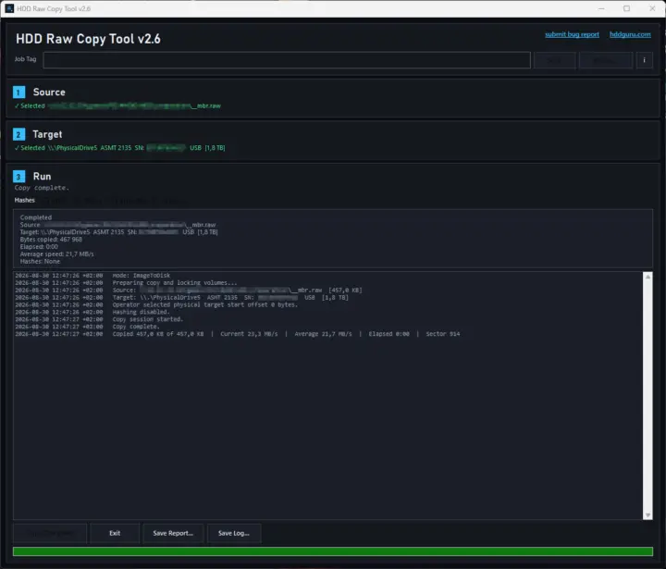
Task: Click the log panel scrollbar track
Action: point(647,396)
